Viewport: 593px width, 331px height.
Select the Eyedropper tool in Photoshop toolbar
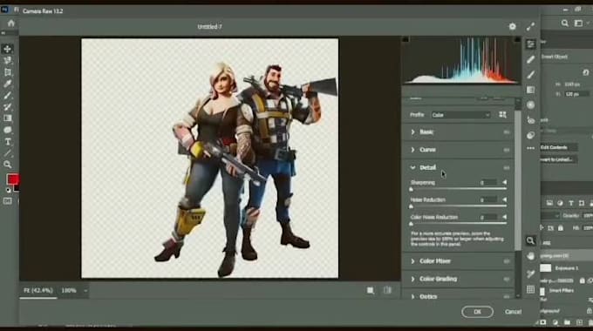tap(7, 84)
